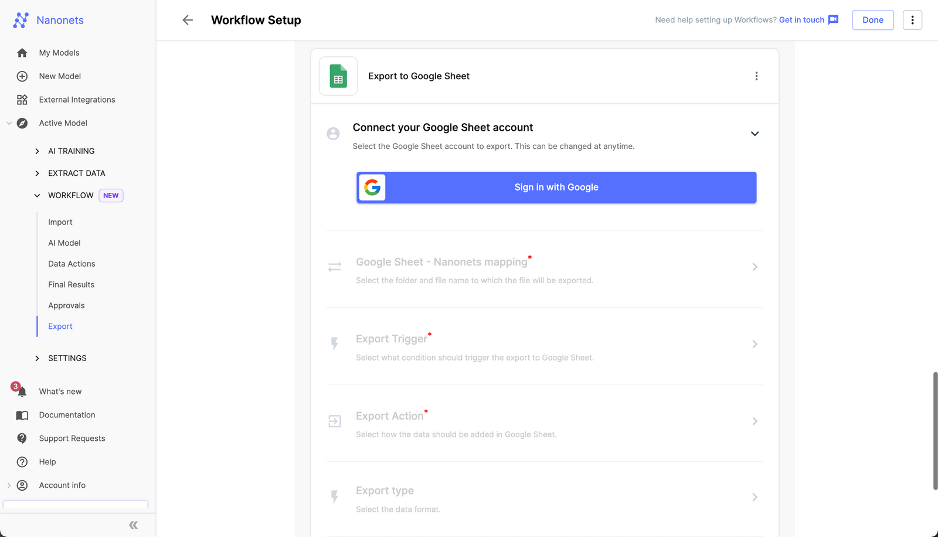Select the Active Model icon
Screen dimensions: 938x537
coord(22,123)
